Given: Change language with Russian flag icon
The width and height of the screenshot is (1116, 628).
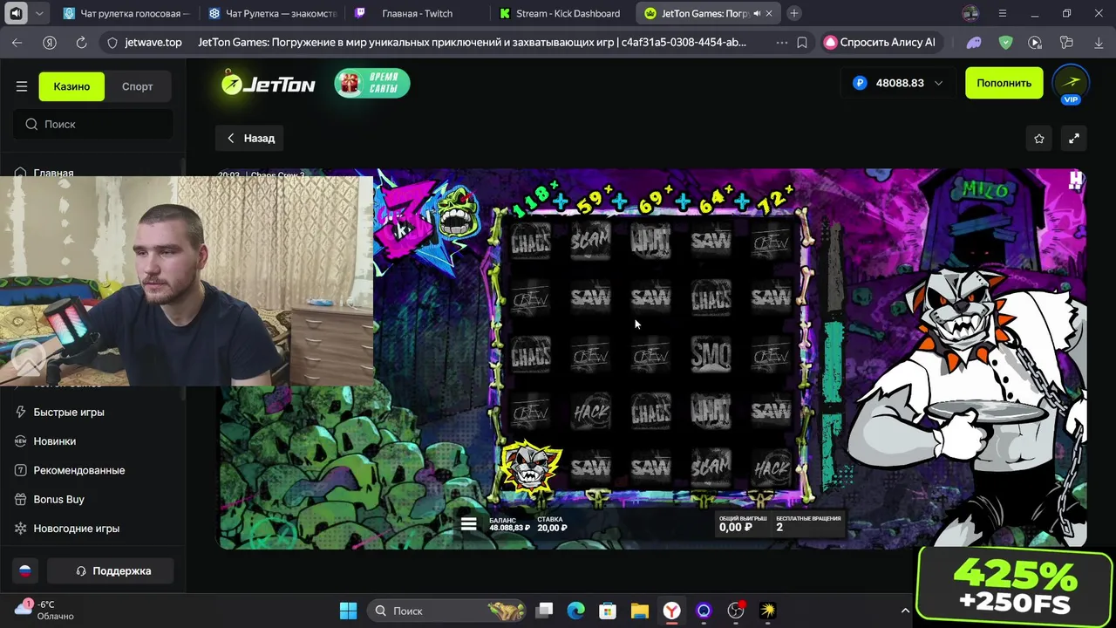Looking at the screenshot, I should click(25, 570).
